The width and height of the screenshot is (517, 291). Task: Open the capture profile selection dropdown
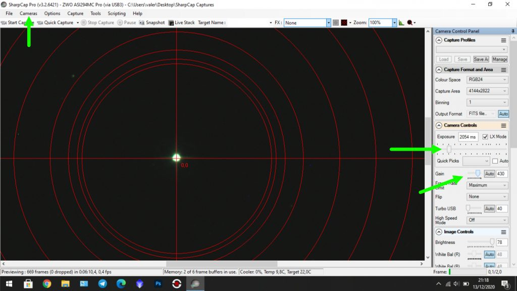[x=472, y=50]
